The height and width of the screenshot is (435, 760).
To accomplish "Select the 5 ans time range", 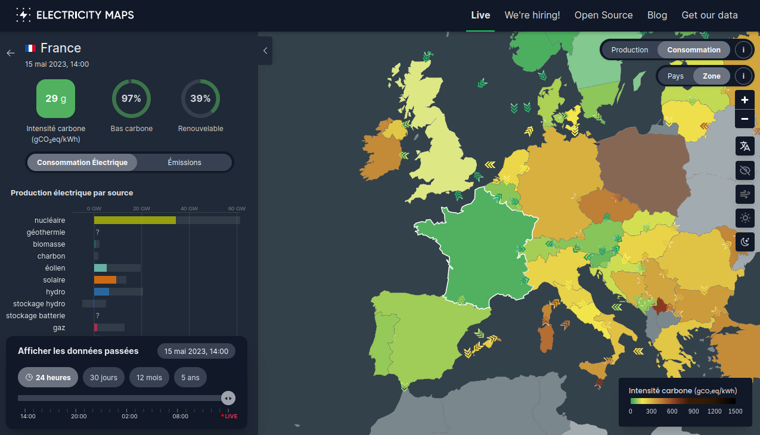I will (191, 377).
